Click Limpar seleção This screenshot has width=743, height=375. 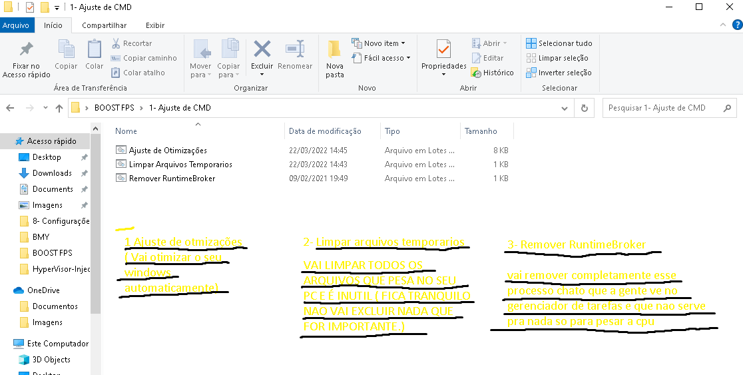click(557, 58)
